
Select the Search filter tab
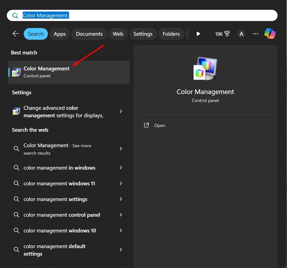click(x=36, y=34)
